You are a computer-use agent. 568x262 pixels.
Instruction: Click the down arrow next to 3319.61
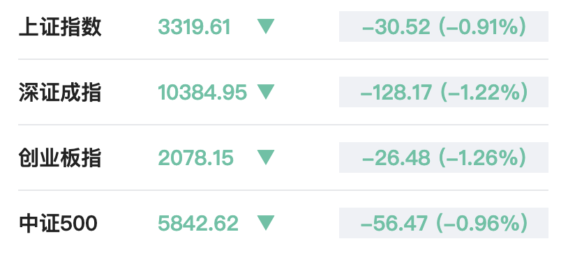(x=266, y=26)
